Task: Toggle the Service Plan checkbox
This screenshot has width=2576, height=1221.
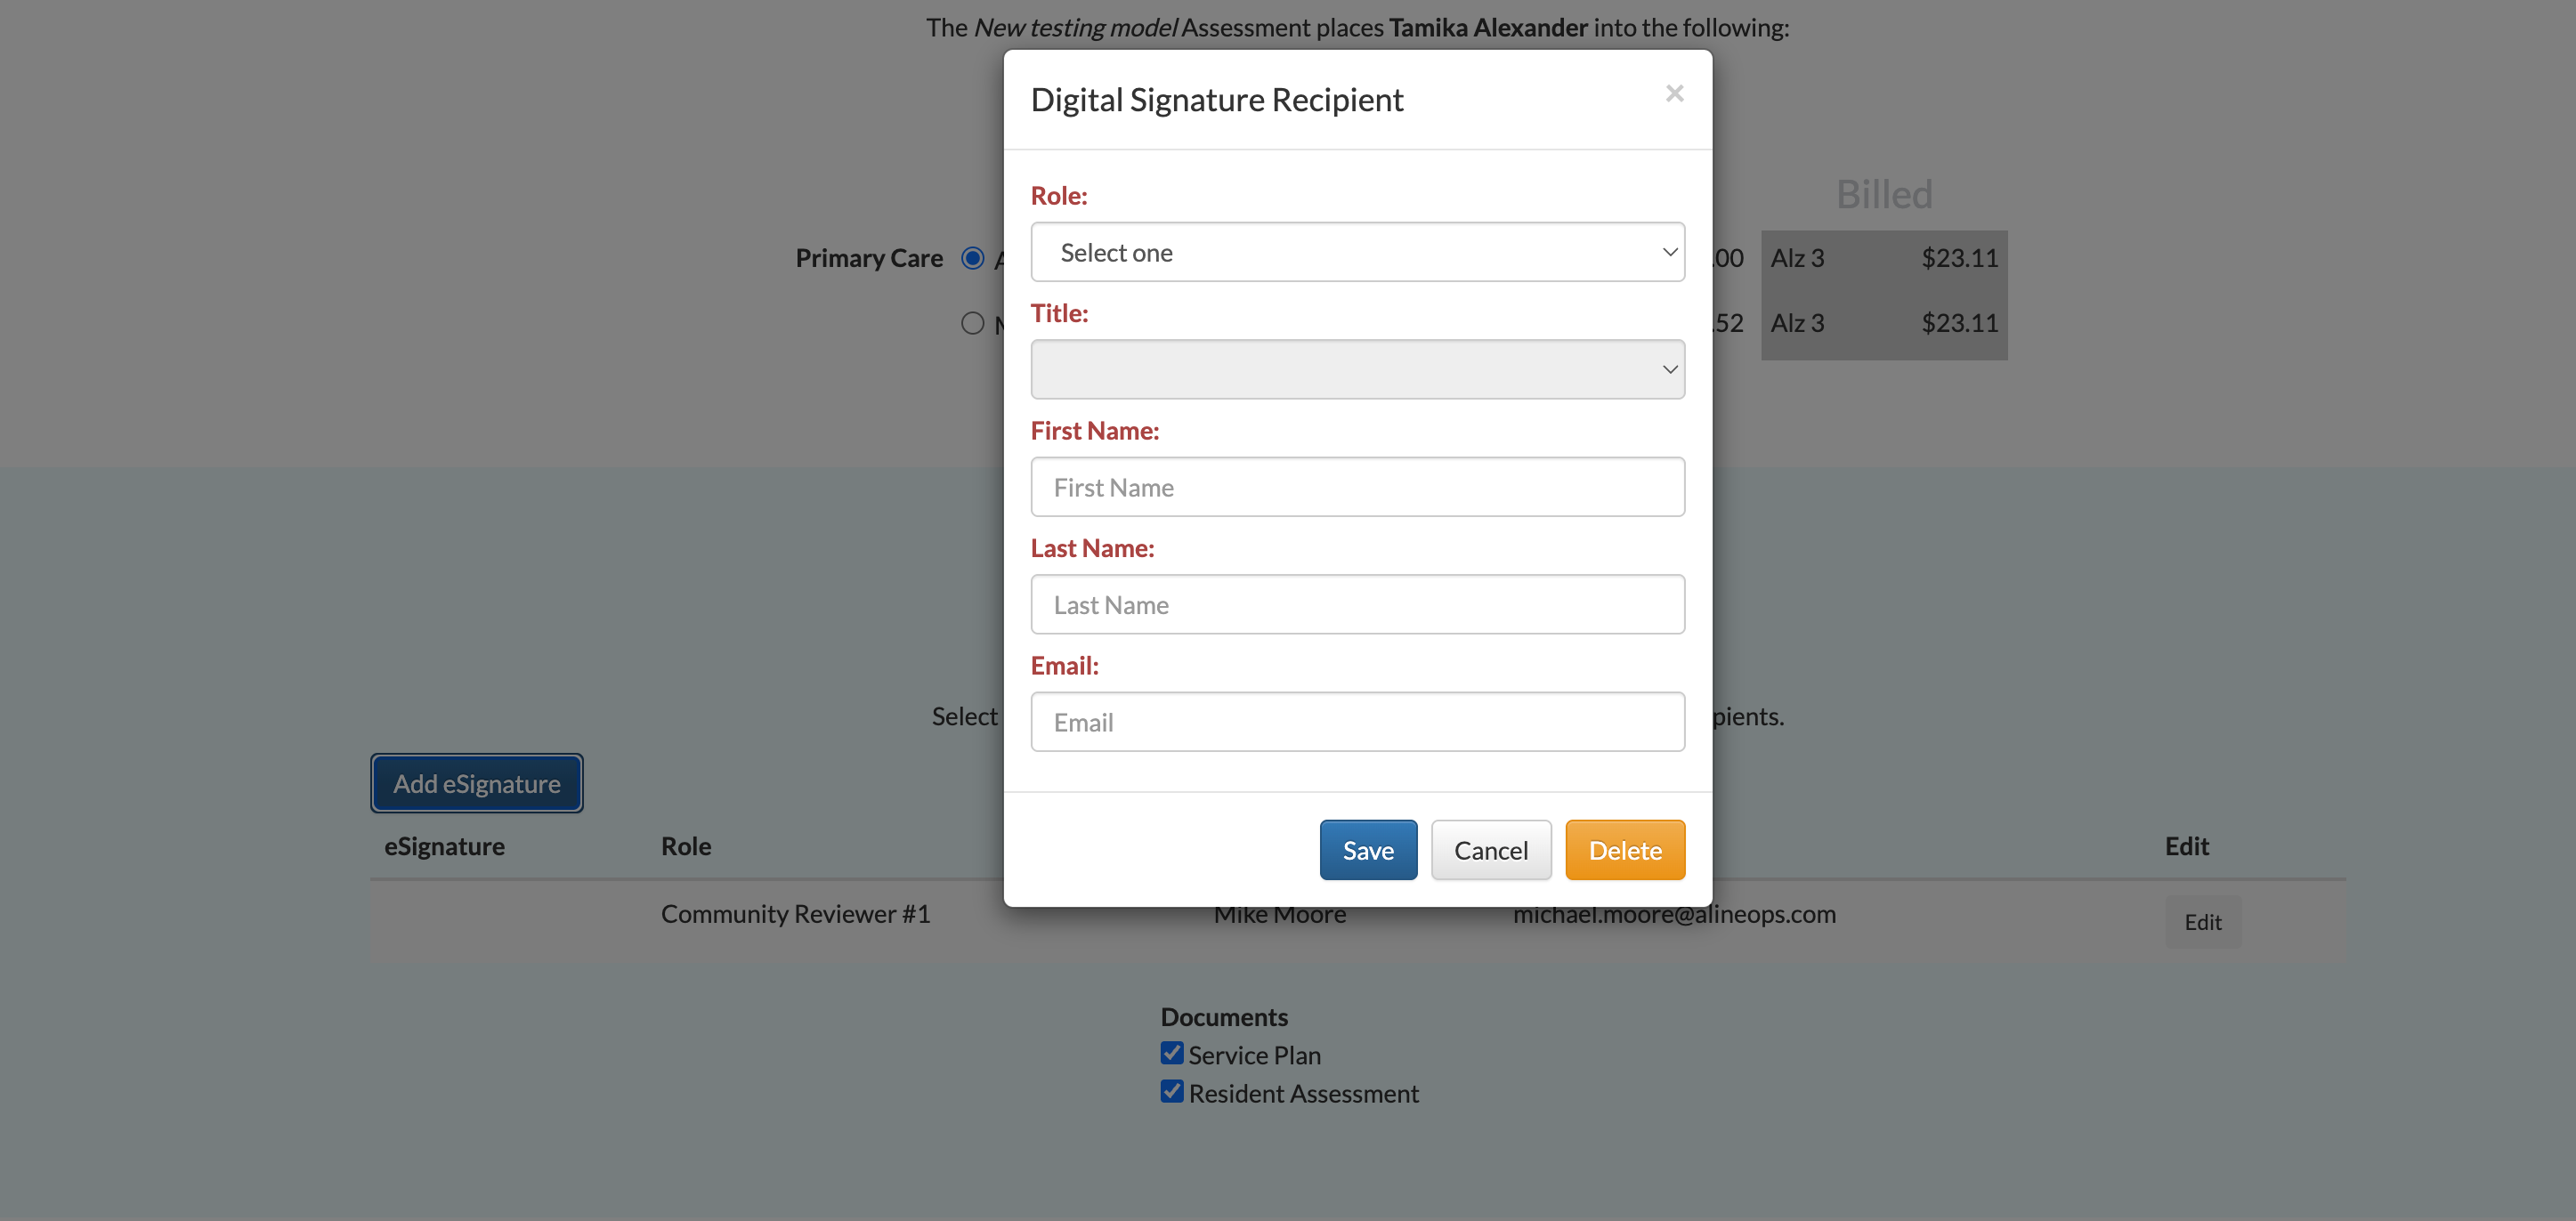Action: [x=1171, y=1053]
